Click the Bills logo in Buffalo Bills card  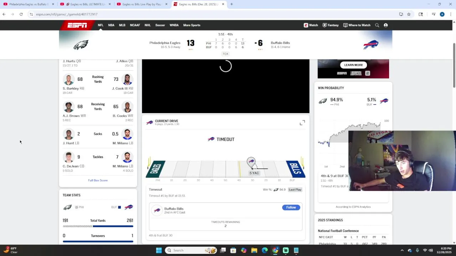[x=157, y=210]
